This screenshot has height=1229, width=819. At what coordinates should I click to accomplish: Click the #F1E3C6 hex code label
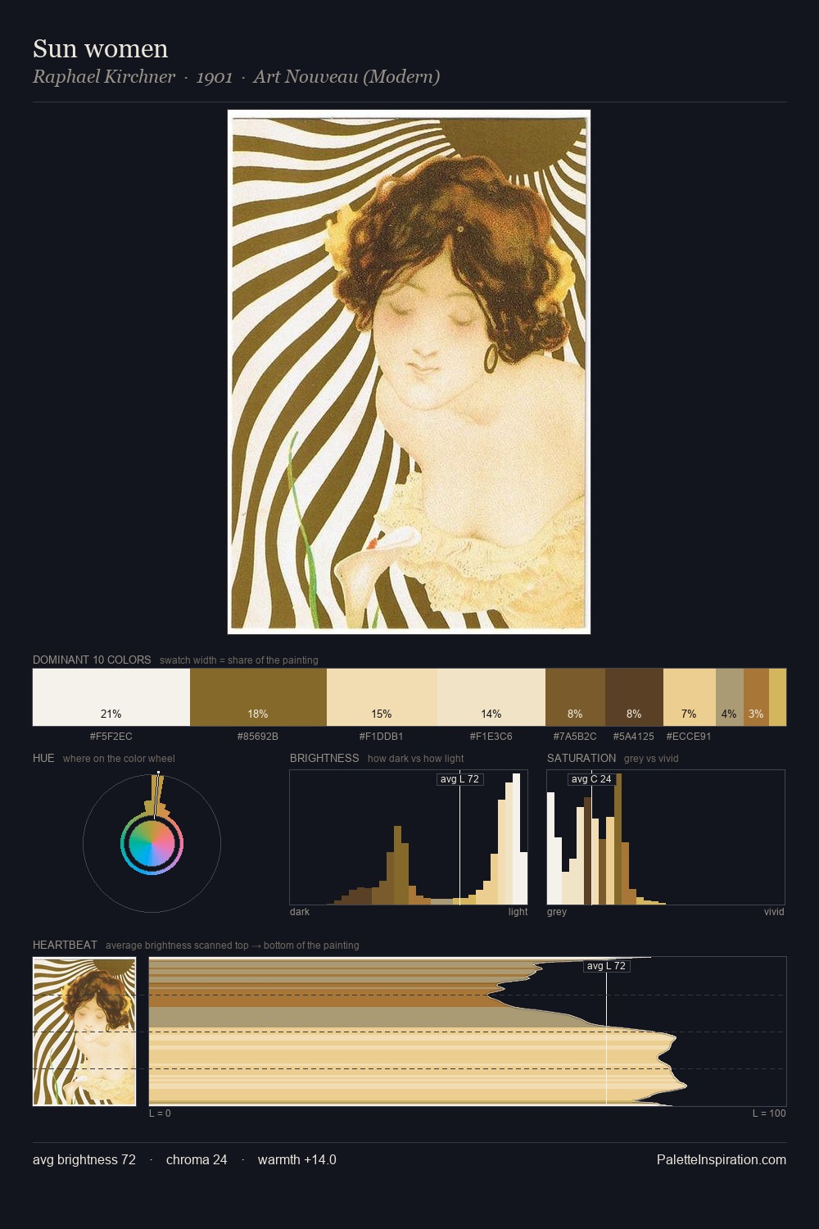[x=491, y=737]
